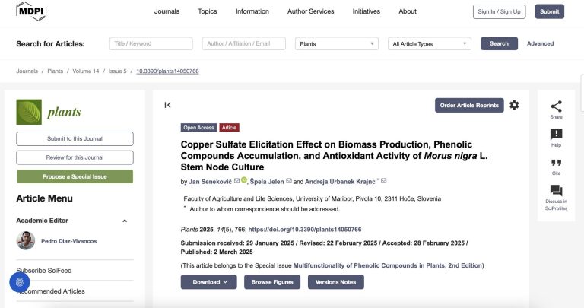Open the Journals menu
584x308 pixels.
click(167, 11)
